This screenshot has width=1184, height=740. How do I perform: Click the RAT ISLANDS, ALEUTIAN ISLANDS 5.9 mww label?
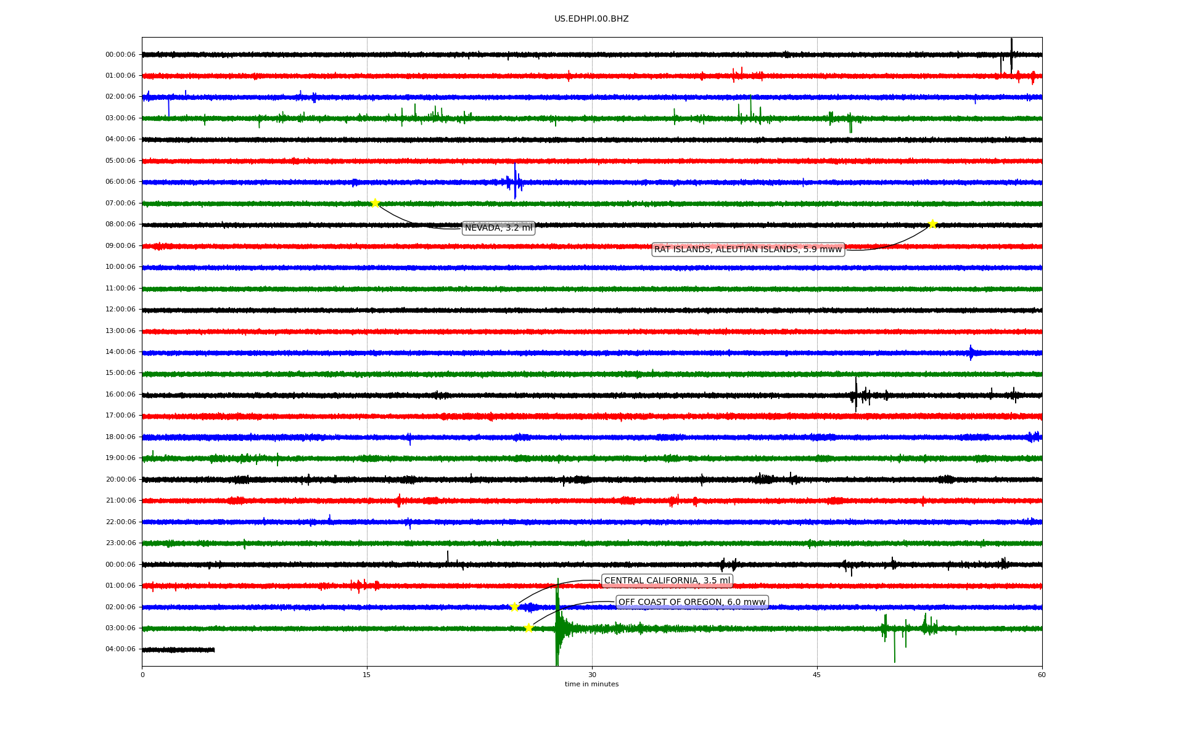click(x=747, y=250)
